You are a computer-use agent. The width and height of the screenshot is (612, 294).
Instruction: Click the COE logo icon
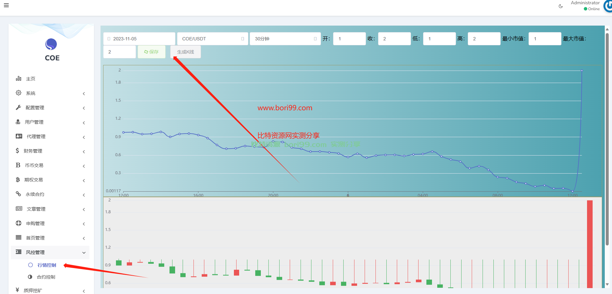pos(51,44)
